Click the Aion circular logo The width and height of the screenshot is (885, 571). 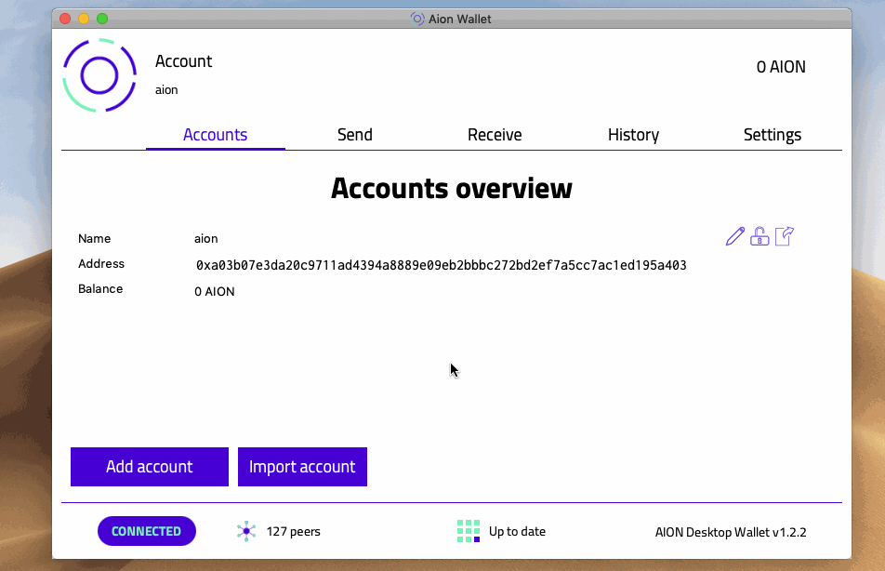(x=99, y=75)
